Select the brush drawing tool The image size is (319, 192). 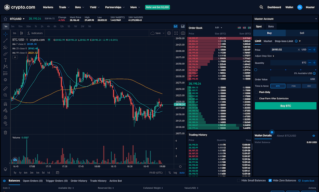(6, 54)
